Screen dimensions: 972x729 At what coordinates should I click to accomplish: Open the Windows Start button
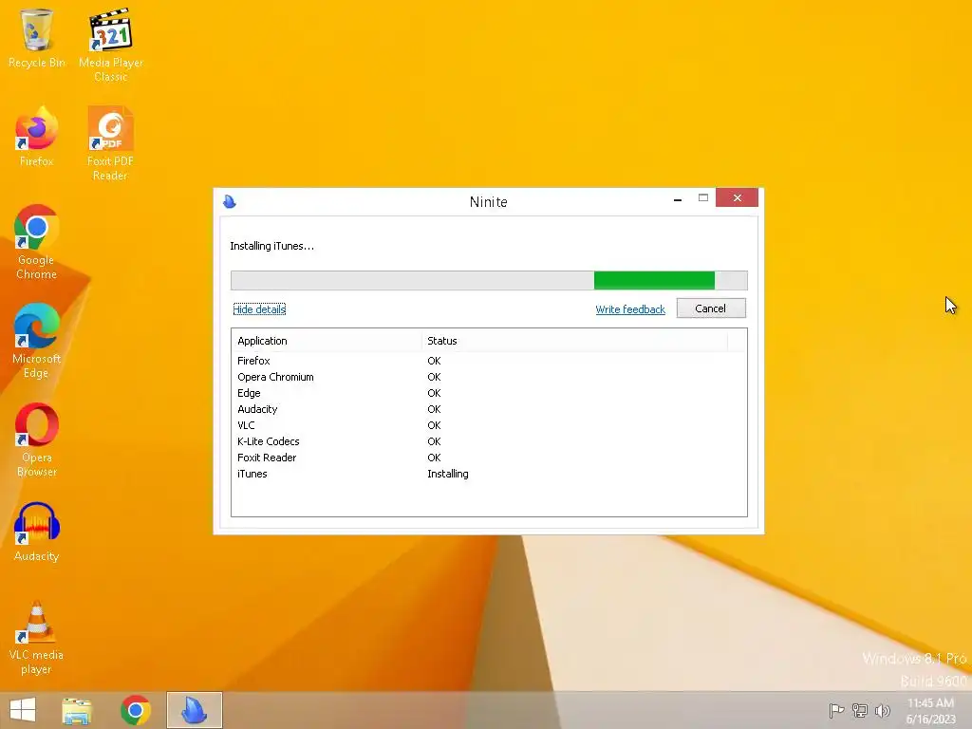point(23,710)
